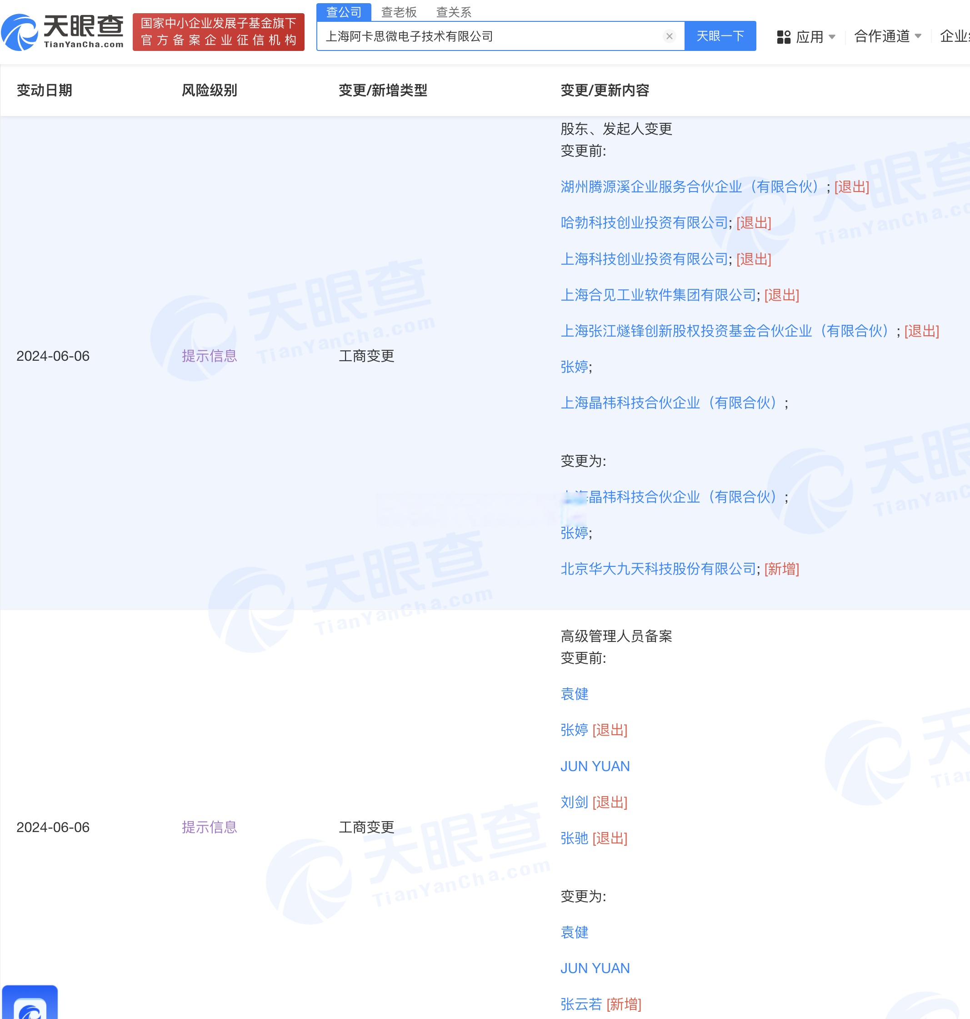This screenshot has width=970, height=1019.
Task: Open 刘剑 executive link
Action: [575, 802]
